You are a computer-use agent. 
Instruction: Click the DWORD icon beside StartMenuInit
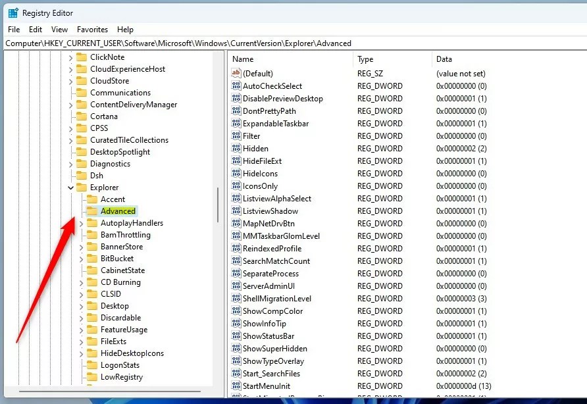[x=236, y=386]
